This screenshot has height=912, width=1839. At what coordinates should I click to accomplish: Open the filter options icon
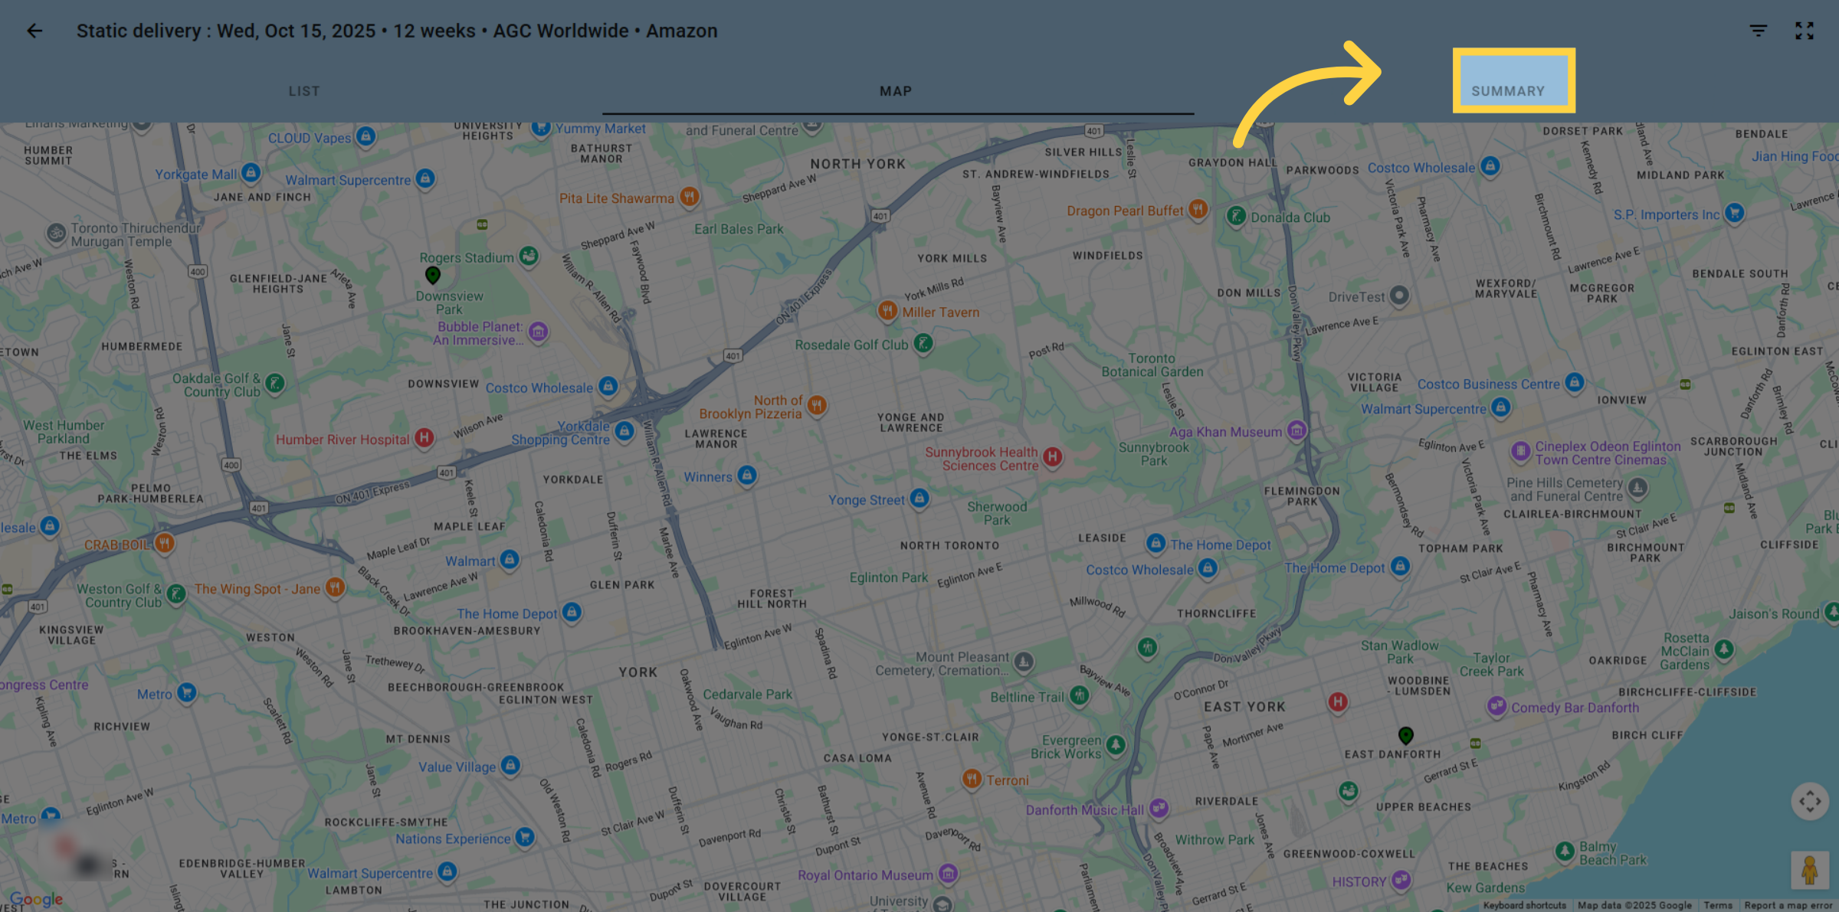(x=1759, y=31)
